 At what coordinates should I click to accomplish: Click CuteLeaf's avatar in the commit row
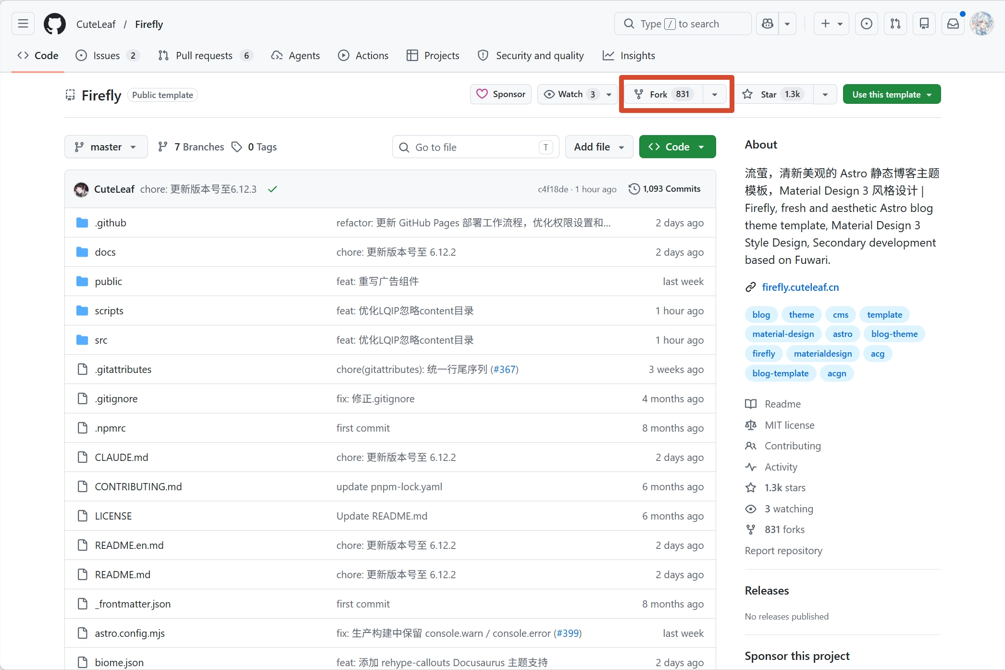tap(81, 189)
